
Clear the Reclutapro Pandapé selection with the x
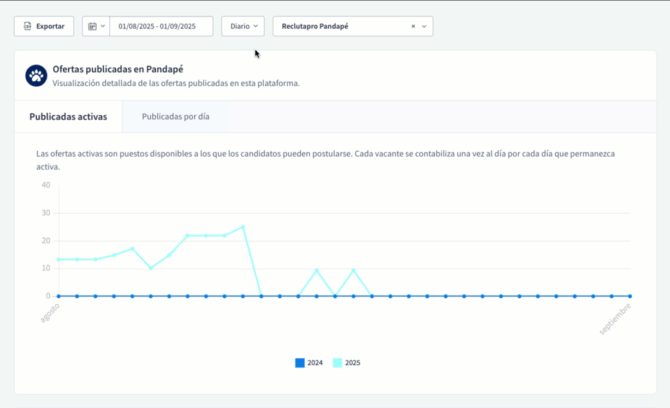(413, 26)
